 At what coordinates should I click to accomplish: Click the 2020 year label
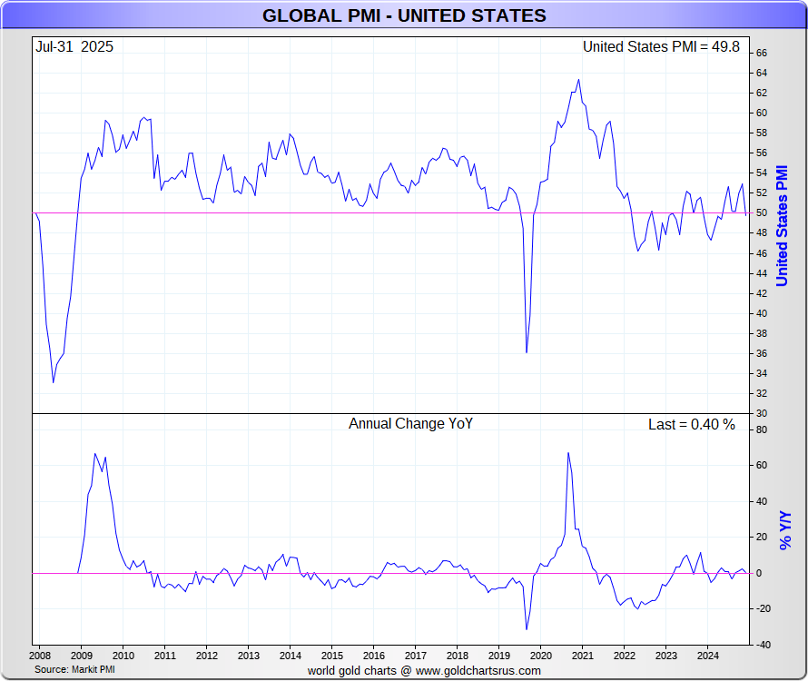pyautogui.click(x=540, y=656)
